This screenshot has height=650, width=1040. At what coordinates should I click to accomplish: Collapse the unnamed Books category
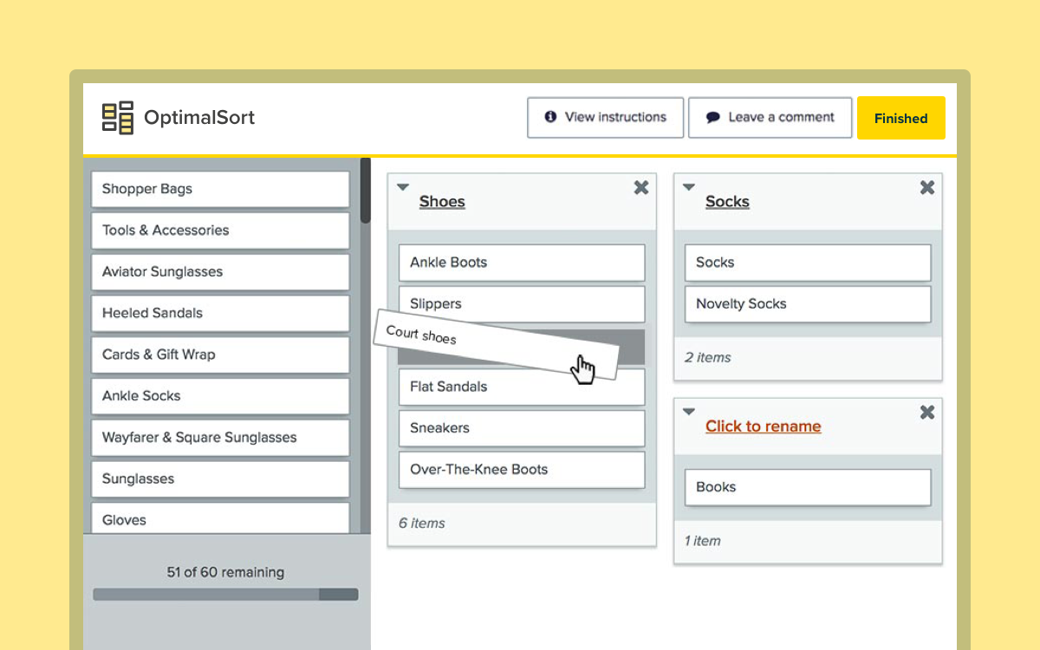[x=688, y=411]
